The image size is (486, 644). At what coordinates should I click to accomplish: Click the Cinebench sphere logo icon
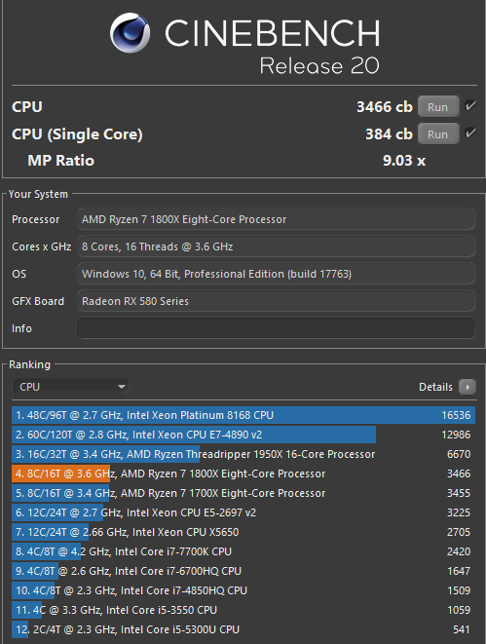(x=130, y=32)
